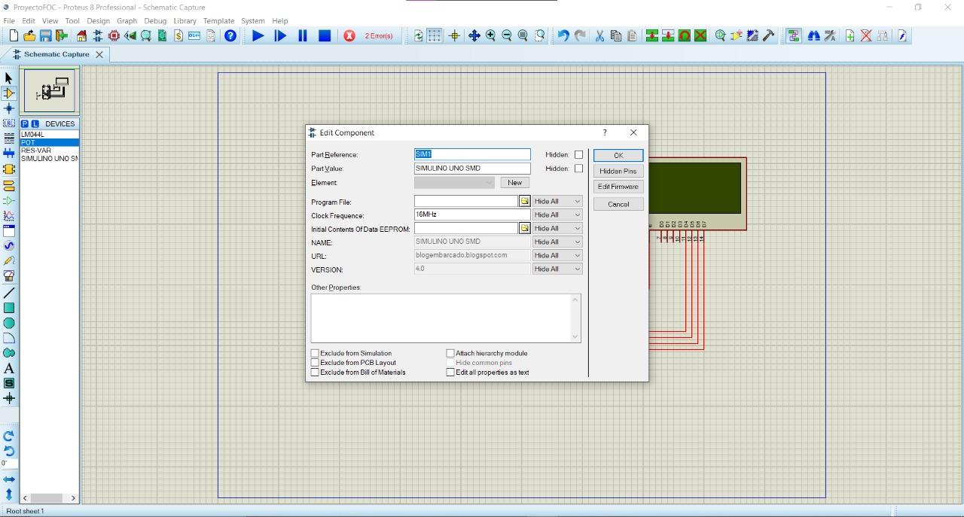The height and width of the screenshot is (517, 964).
Task: Click the New element button
Action: pos(515,183)
